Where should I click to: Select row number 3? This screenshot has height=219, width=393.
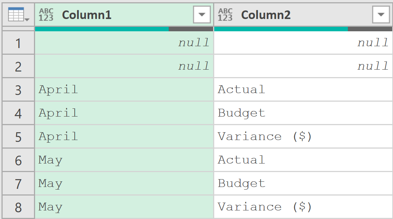pos(18,90)
